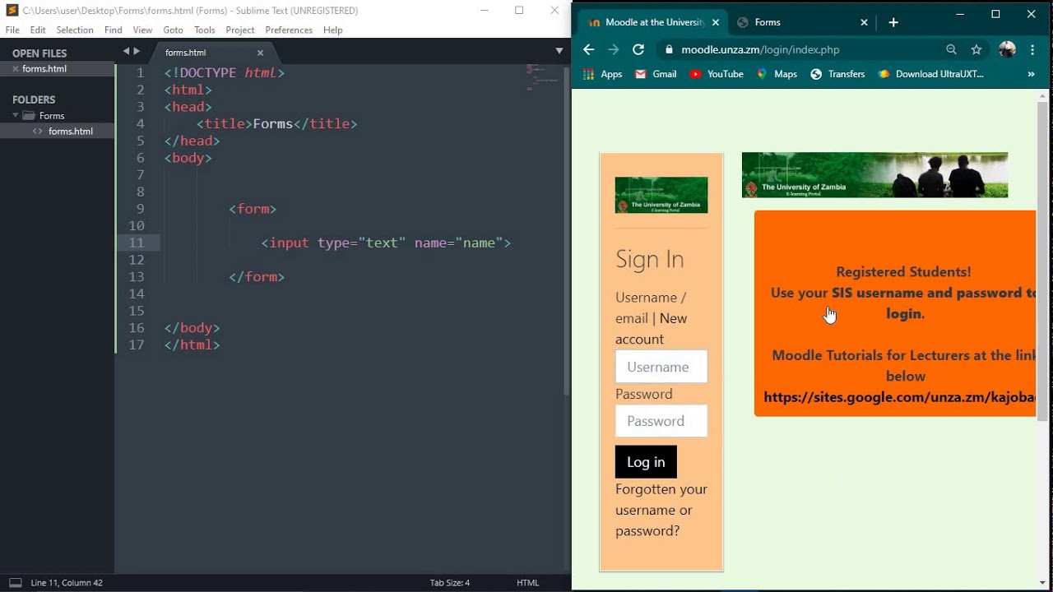
Task: Click the Line 11, Column 42 status text
Action: click(x=67, y=583)
